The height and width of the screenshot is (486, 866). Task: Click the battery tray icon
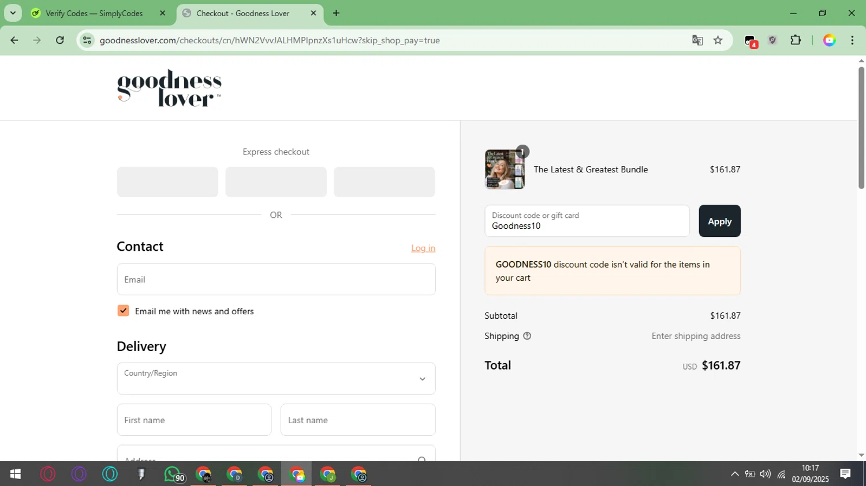[x=750, y=474]
